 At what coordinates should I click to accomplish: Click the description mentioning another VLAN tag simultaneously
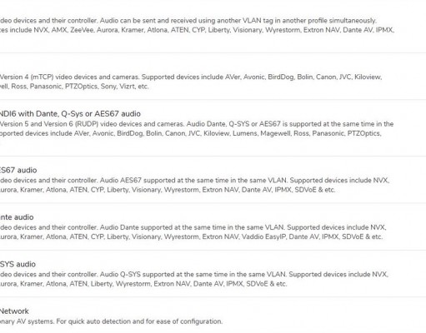click(188, 21)
